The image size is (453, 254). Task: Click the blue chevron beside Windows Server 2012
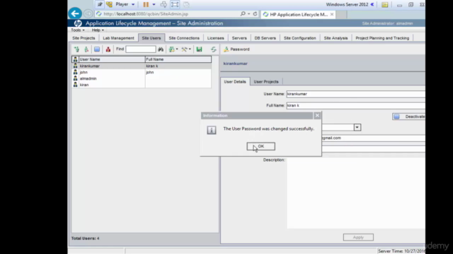click(372, 5)
